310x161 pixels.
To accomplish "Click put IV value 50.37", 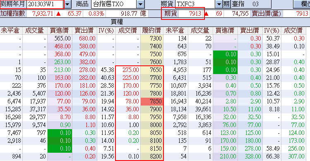I will coord(273,38).
